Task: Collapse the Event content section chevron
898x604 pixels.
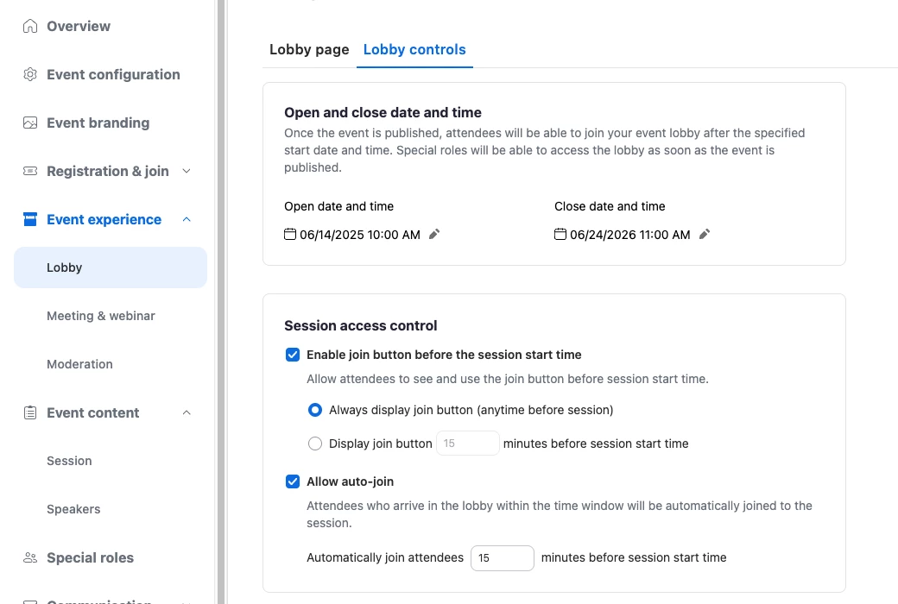Action: point(187,412)
